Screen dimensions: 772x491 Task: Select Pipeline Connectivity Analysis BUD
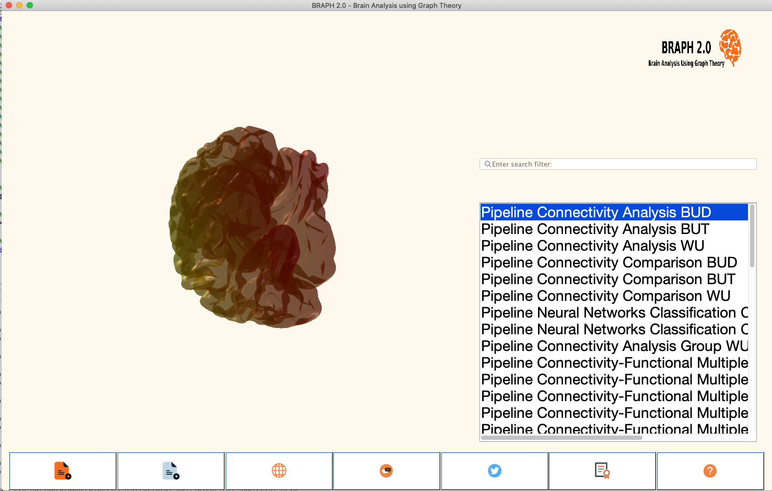click(595, 212)
